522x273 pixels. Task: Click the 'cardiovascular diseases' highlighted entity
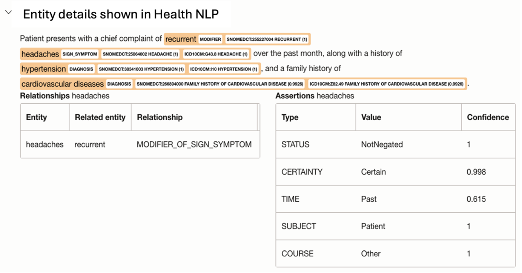click(x=62, y=84)
